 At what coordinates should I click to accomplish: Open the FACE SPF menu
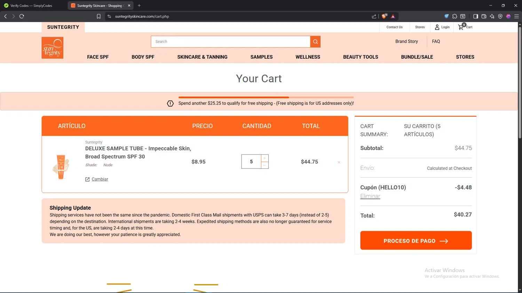click(98, 57)
